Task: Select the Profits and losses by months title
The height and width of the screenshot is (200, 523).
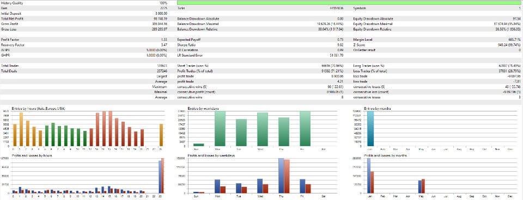Action: 385,156
